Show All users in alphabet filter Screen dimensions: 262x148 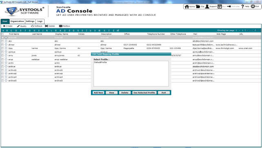click(118, 31)
